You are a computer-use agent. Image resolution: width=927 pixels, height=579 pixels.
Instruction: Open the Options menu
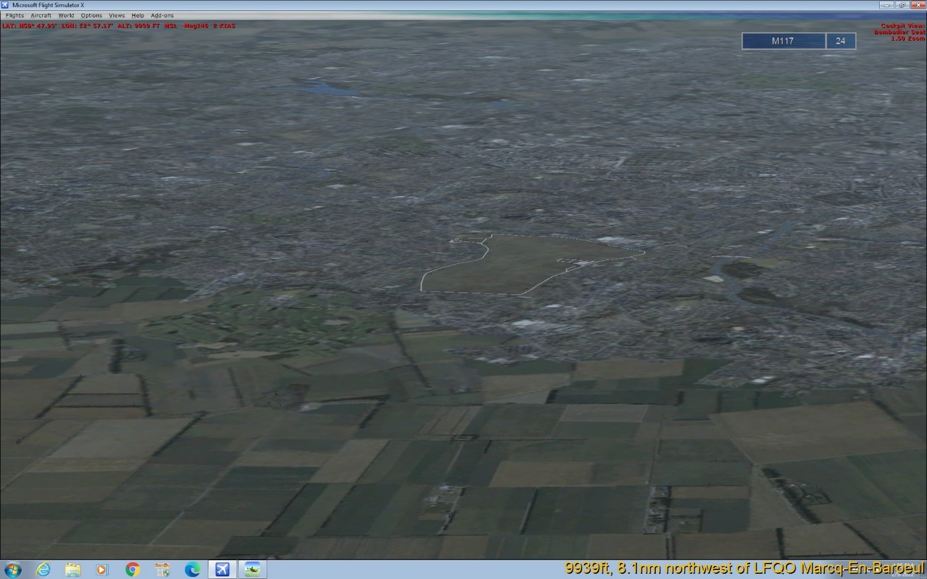91,16
